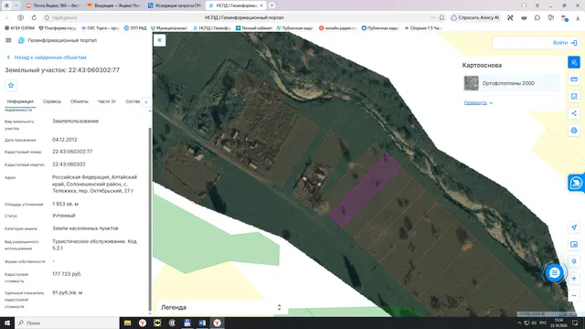585x329 pixels.
Task: Open the round chat bubble button
Action: [x=555, y=273]
